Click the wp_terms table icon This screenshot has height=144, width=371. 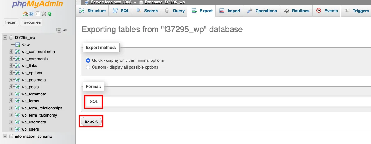[17, 101]
